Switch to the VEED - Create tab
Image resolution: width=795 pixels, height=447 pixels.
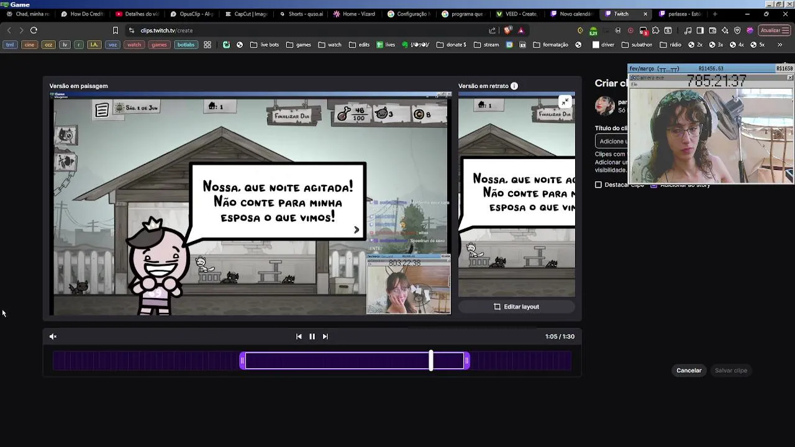[x=518, y=14]
